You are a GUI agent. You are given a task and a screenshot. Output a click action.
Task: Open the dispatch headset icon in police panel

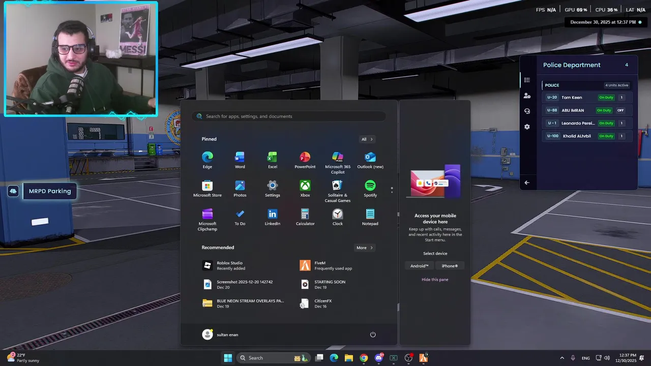click(527, 111)
